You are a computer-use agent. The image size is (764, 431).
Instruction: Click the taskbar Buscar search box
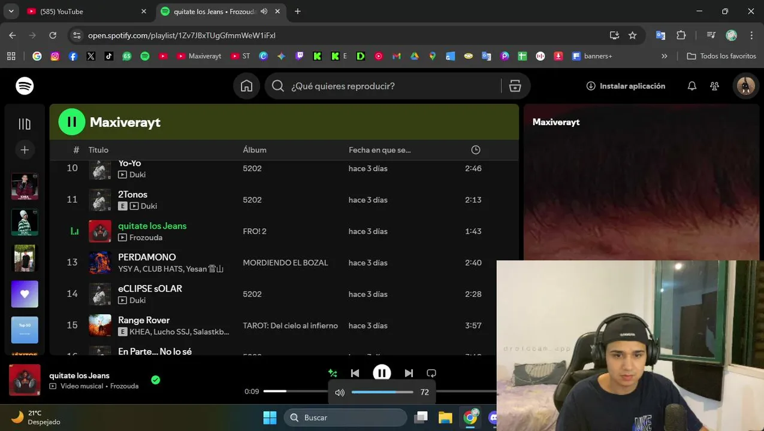tap(345, 417)
